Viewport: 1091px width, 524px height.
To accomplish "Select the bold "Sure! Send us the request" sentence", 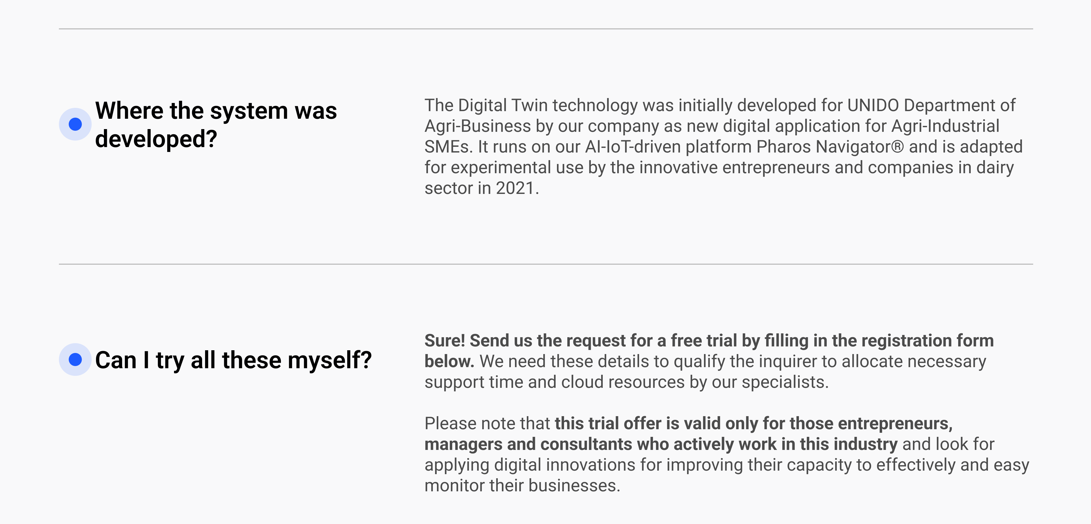I will (x=709, y=351).
